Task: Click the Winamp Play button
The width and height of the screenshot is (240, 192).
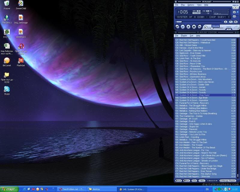Action: pos(183,27)
